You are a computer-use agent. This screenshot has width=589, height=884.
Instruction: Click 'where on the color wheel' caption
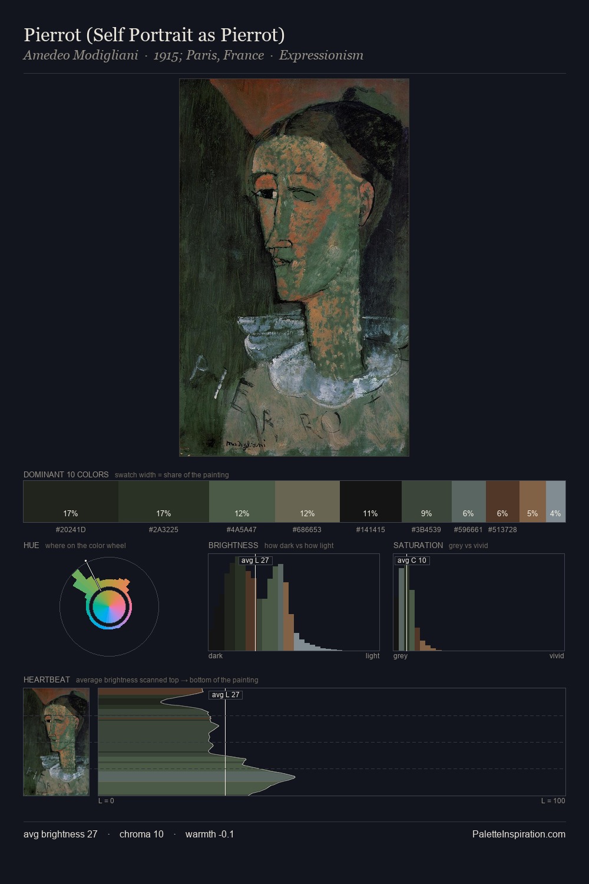click(85, 546)
